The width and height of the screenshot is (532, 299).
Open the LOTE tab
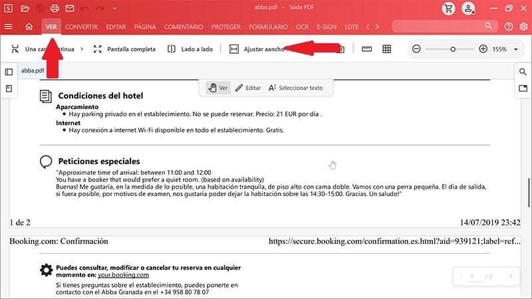(352, 27)
